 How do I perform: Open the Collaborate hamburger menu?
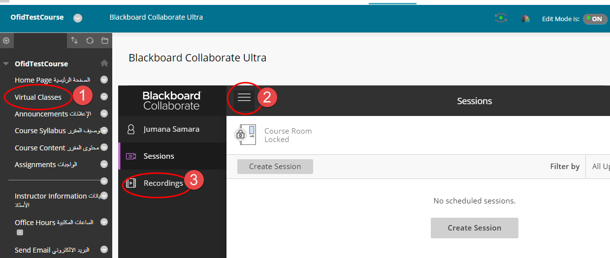(x=244, y=97)
